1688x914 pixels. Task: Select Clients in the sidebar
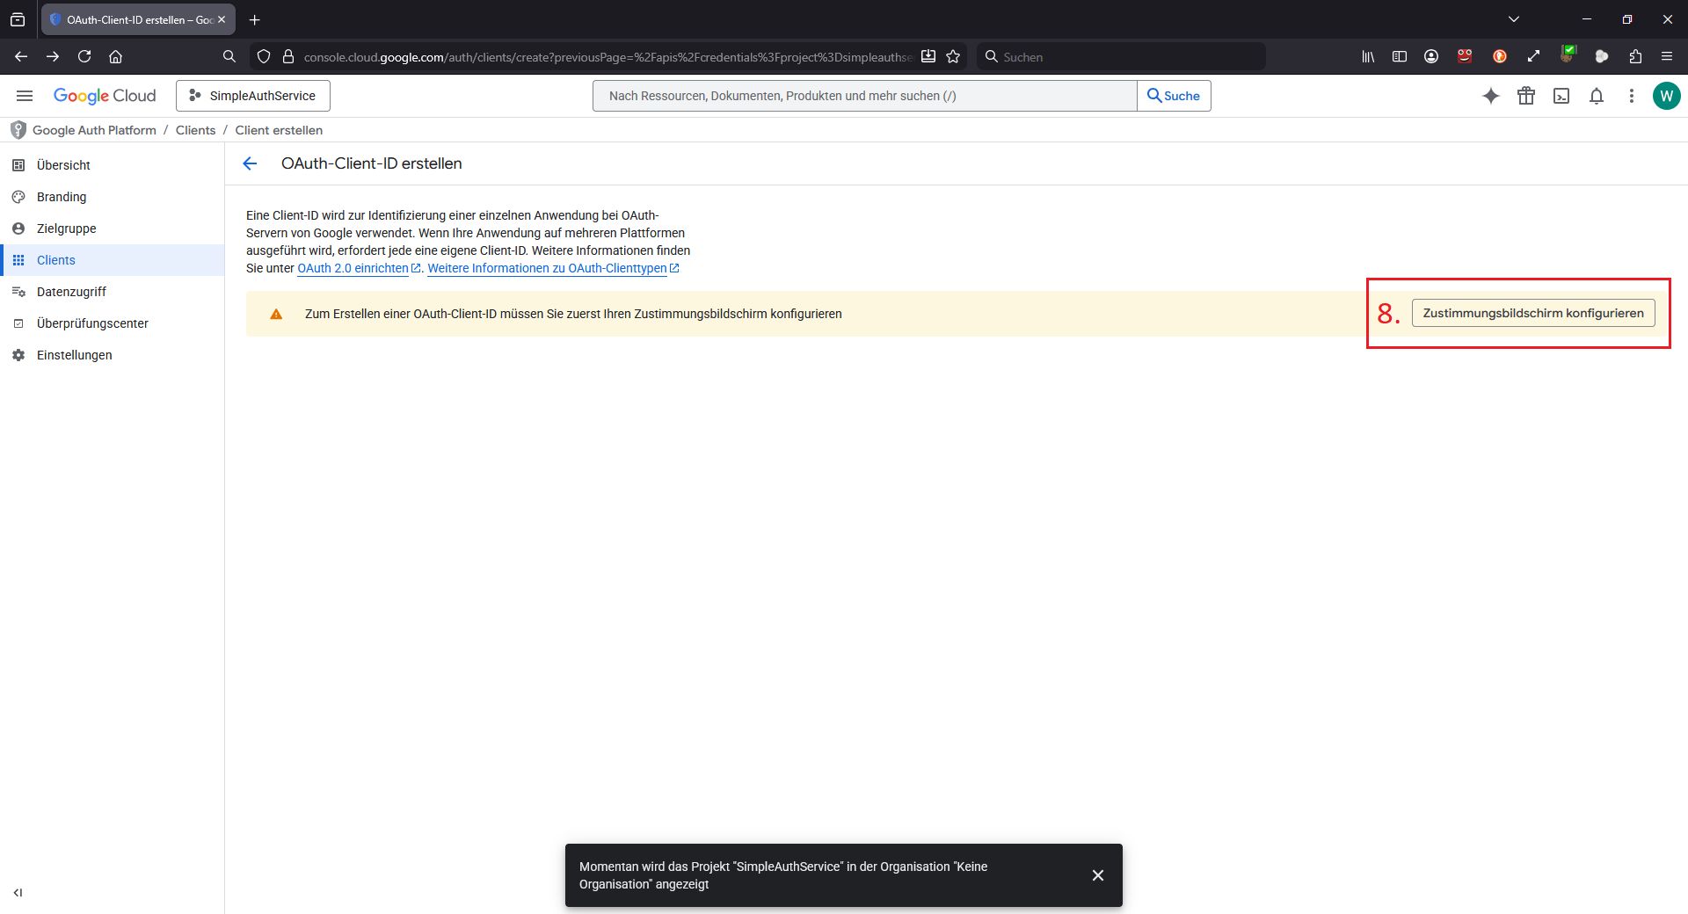tap(113, 260)
